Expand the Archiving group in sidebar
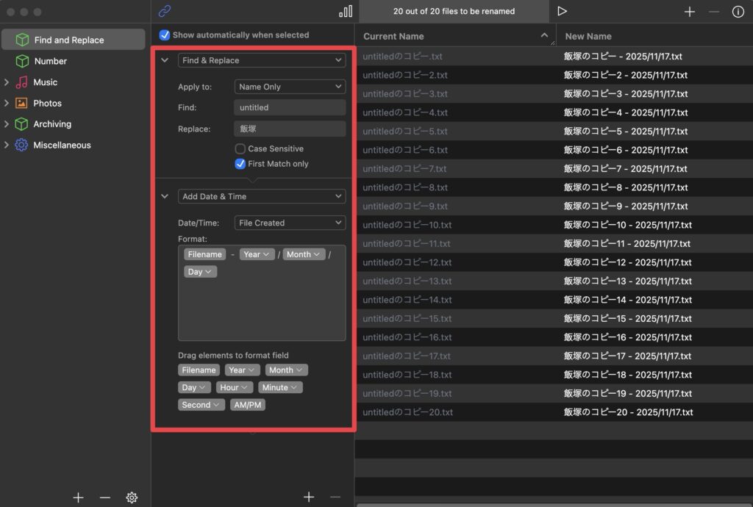Screen dimensions: 753x507 pos(7,124)
